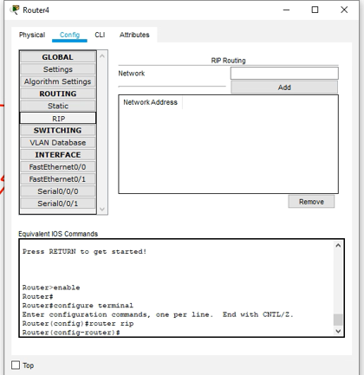This screenshot has width=364, height=375.
Task: Click the Remove button
Action: [311, 202]
